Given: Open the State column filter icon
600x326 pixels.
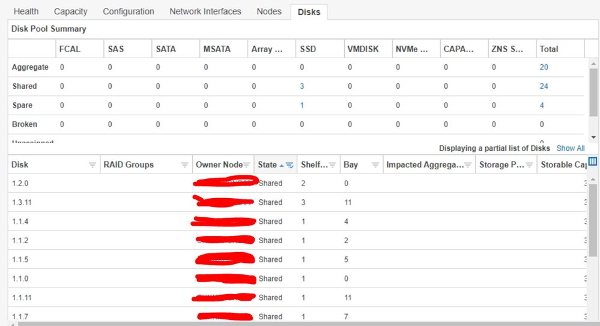Looking at the screenshot, I should click(x=289, y=165).
